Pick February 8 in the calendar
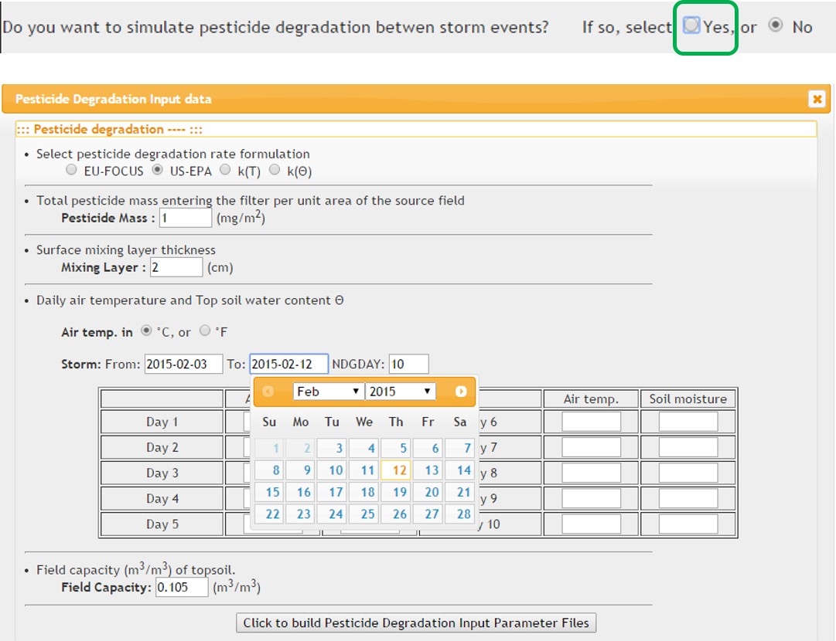The height and width of the screenshot is (641, 836). coord(269,470)
